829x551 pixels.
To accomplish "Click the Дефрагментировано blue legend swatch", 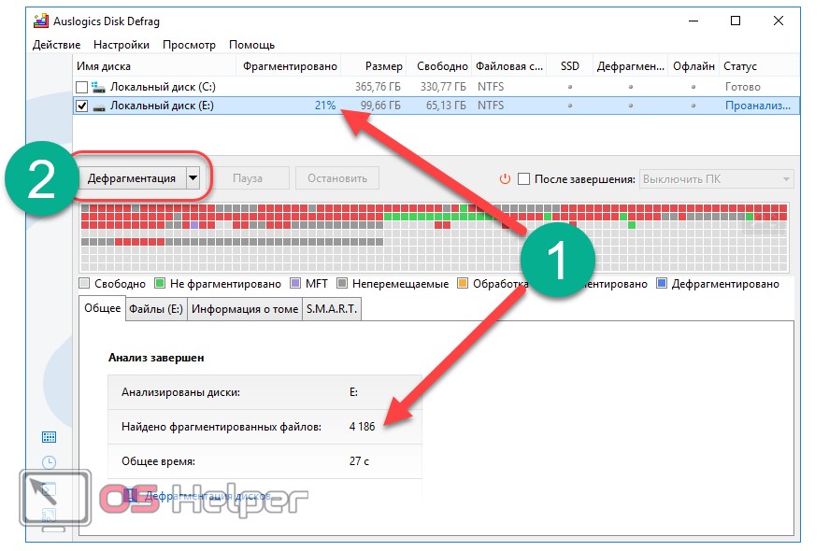I will click(x=662, y=284).
